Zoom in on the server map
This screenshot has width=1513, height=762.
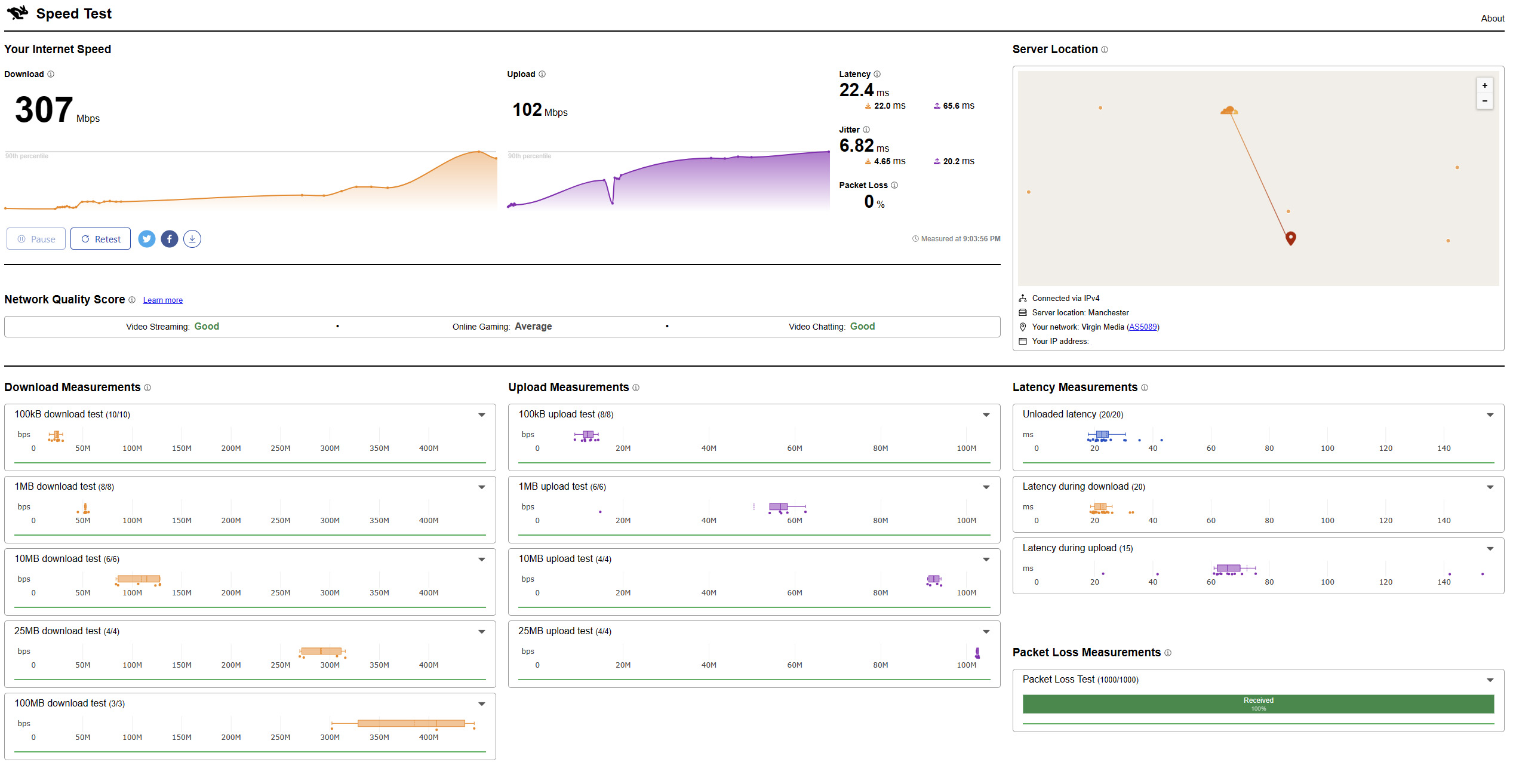click(x=1485, y=85)
